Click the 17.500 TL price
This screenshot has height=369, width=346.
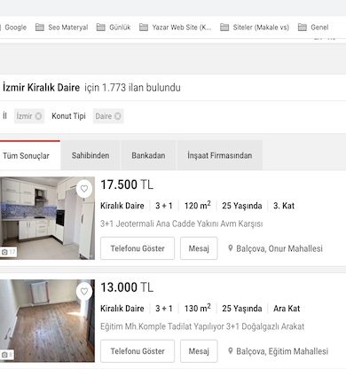pyautogui.click(x=127, y=184)
